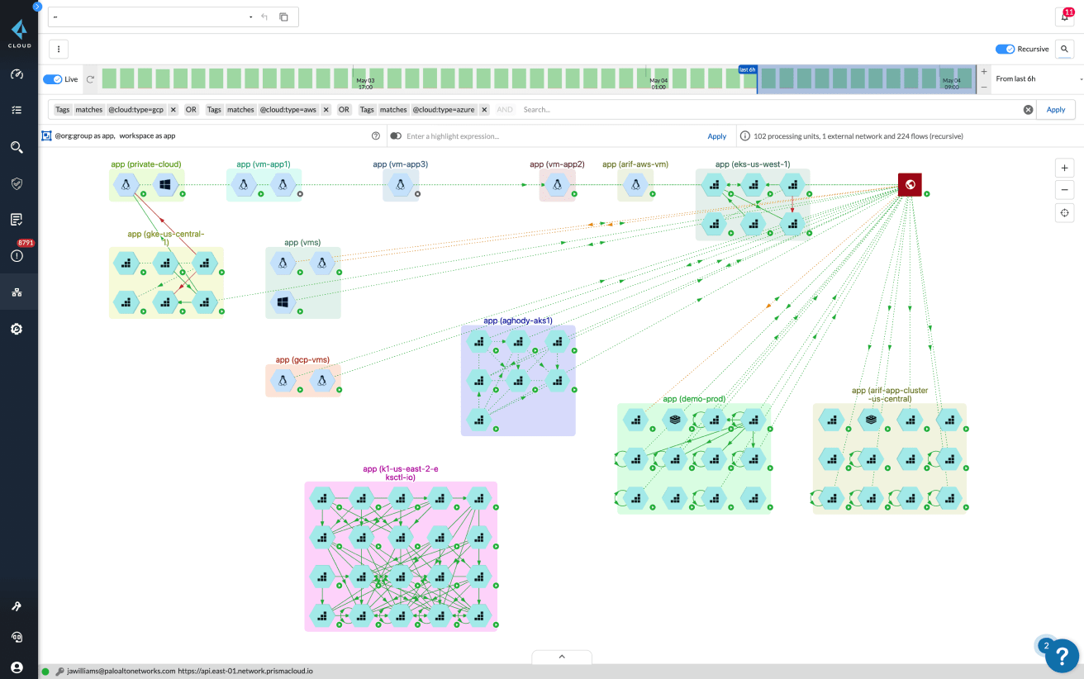Open the Settings gear in the sidebar
This screenshot has width=1084, height=679.
(x=18, y=328)
